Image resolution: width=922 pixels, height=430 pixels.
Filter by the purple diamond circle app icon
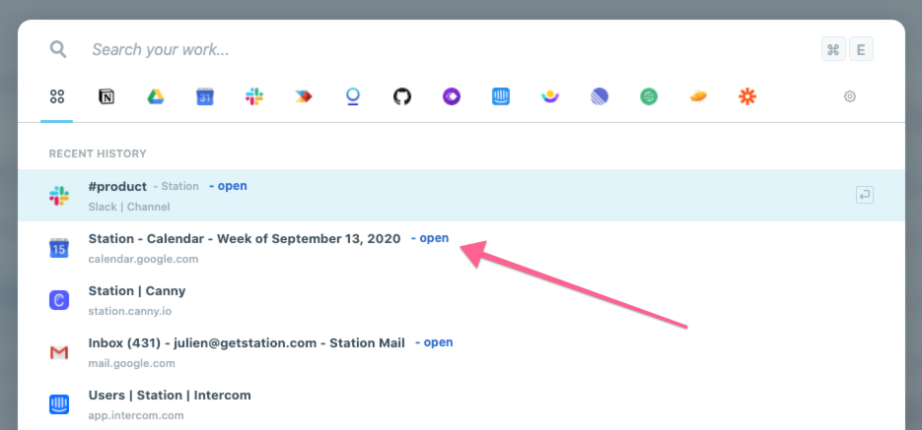[452, 96]
